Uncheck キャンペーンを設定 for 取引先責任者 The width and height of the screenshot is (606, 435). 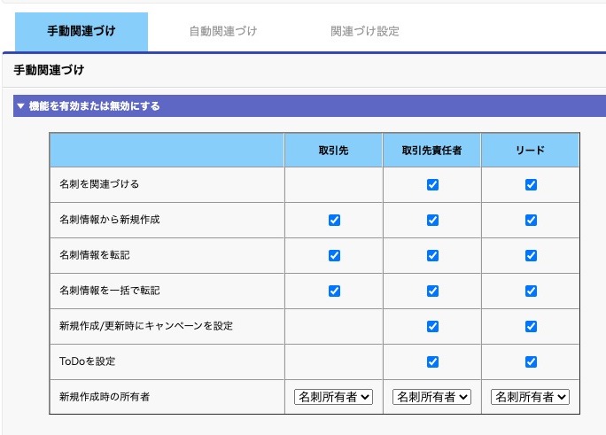(432, 326)
